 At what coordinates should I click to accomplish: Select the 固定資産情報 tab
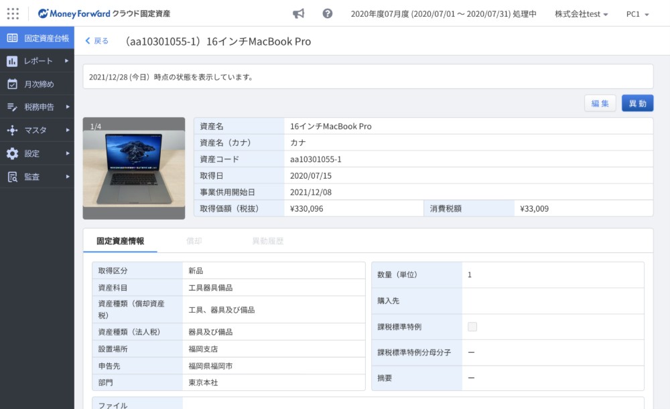(x=120, y=241)
